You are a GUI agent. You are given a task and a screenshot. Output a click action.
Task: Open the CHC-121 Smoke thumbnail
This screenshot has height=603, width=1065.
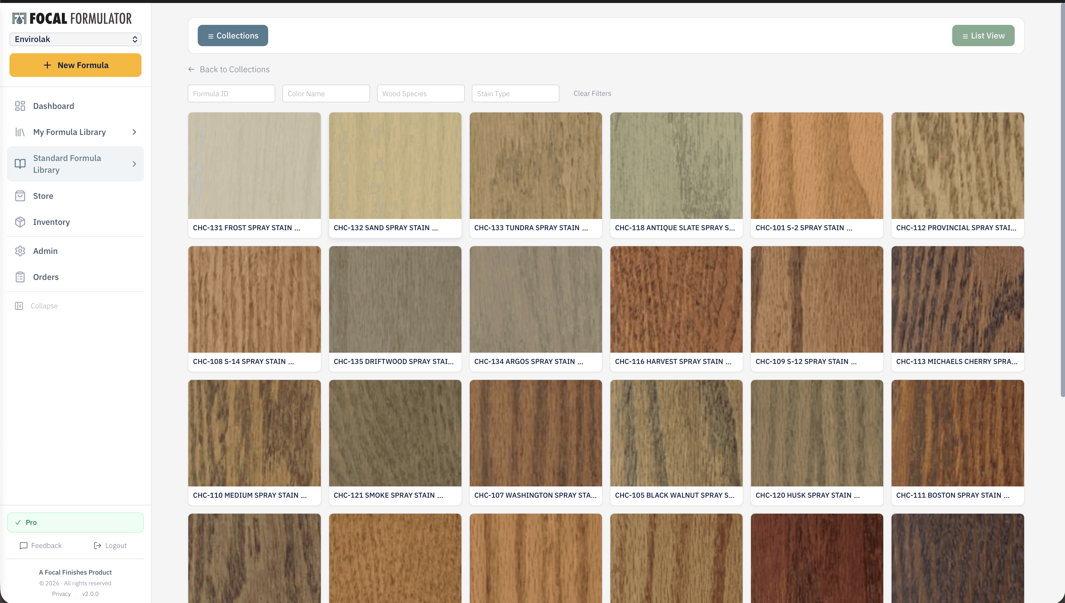pos(395,433)
